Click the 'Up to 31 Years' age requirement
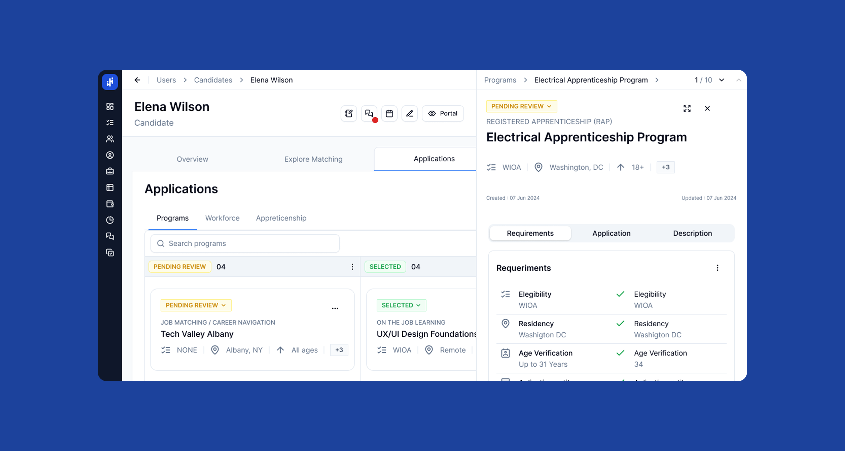 pos(543,364)
